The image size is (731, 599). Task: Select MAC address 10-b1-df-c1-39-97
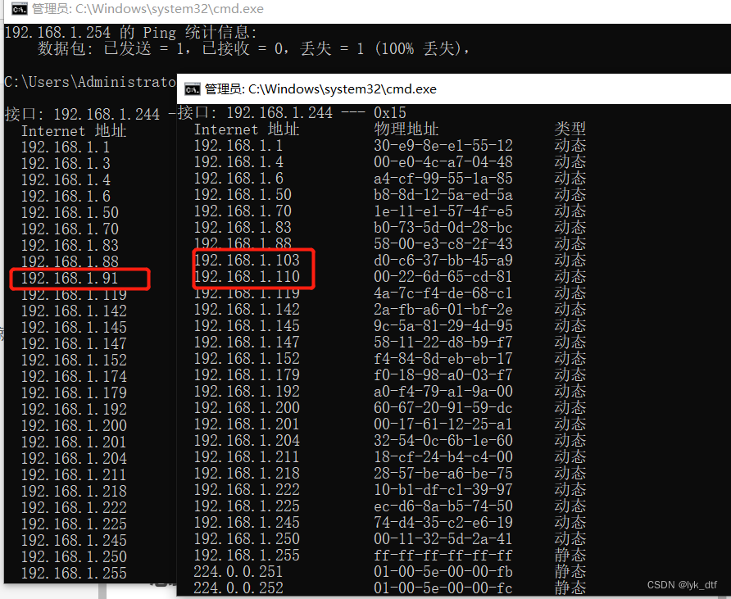[x=443, y=489]
